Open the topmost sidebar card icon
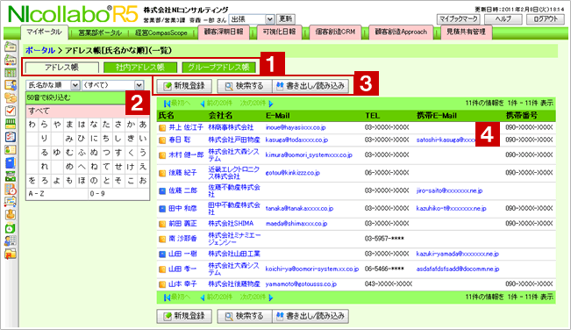Image resolution: width=571 pixels, height=330 pixels. [x=11, y=47]
